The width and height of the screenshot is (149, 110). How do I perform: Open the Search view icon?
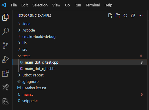[6, 31]
